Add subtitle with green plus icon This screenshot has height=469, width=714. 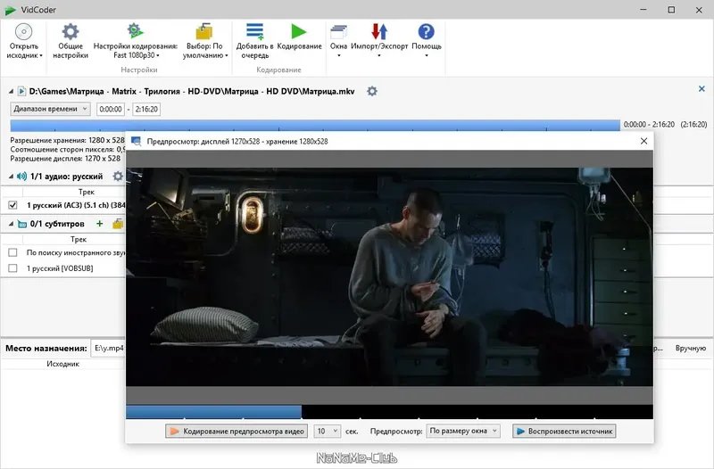click(x=99, y=224)
